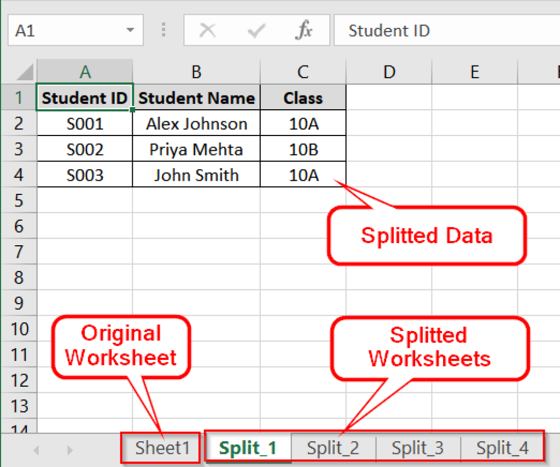Click the Name Box showing A1
Viewport: 560px width, 467px height.
tap(68, 30)
